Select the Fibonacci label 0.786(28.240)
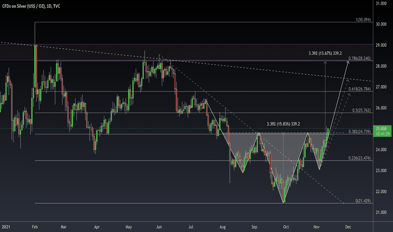The height and width of the screenshot is (232, 393). 359,59
